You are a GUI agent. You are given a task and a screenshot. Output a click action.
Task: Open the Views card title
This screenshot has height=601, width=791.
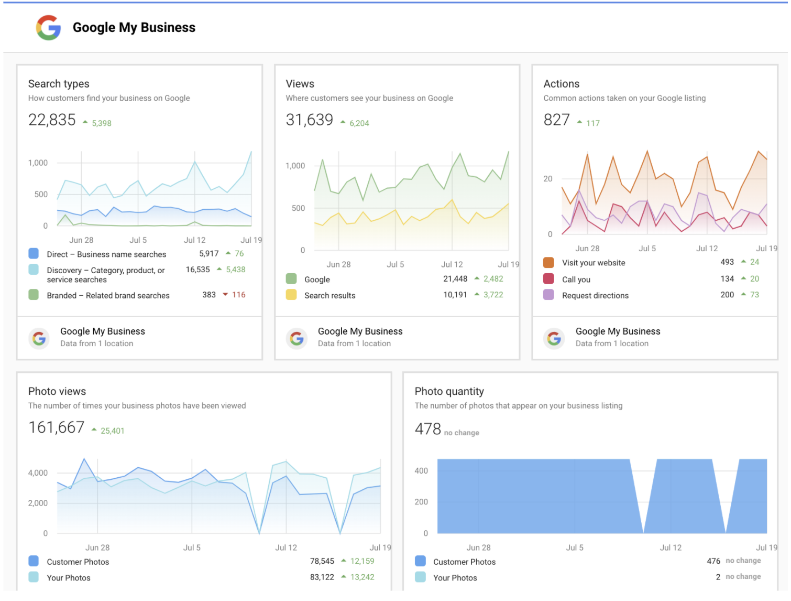click(x=300, y=84)
